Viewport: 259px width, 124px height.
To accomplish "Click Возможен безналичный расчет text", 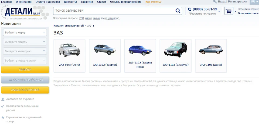I will (x=22, y=108).
